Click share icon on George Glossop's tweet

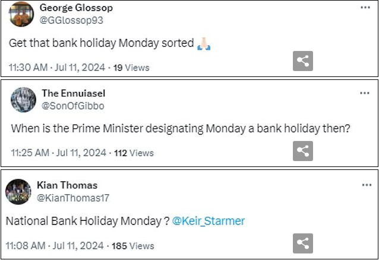coord(303,61)
